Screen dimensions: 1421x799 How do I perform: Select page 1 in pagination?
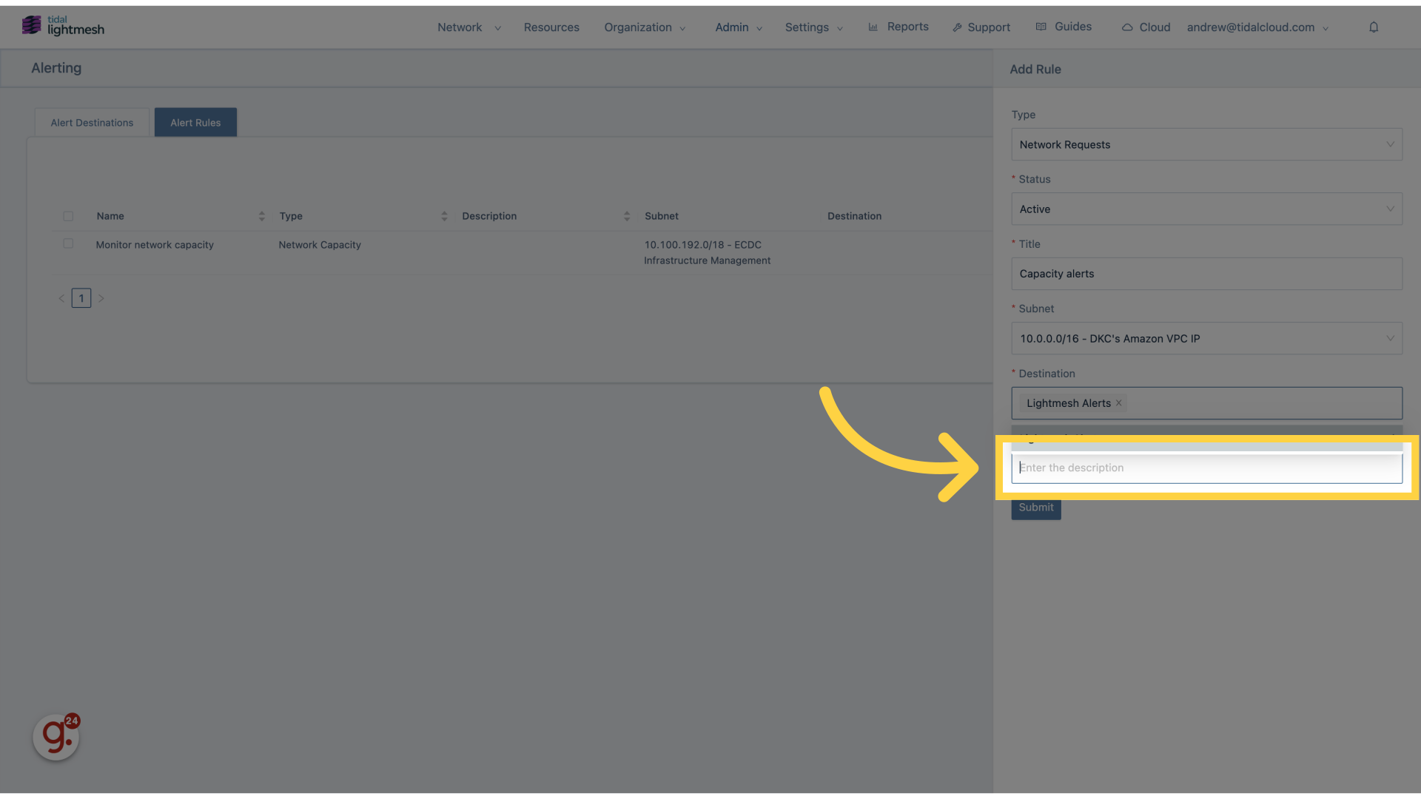81,298
